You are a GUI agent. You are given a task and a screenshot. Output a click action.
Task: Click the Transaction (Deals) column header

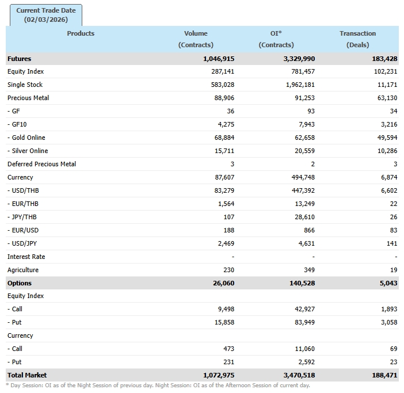[x=357, y=39]
